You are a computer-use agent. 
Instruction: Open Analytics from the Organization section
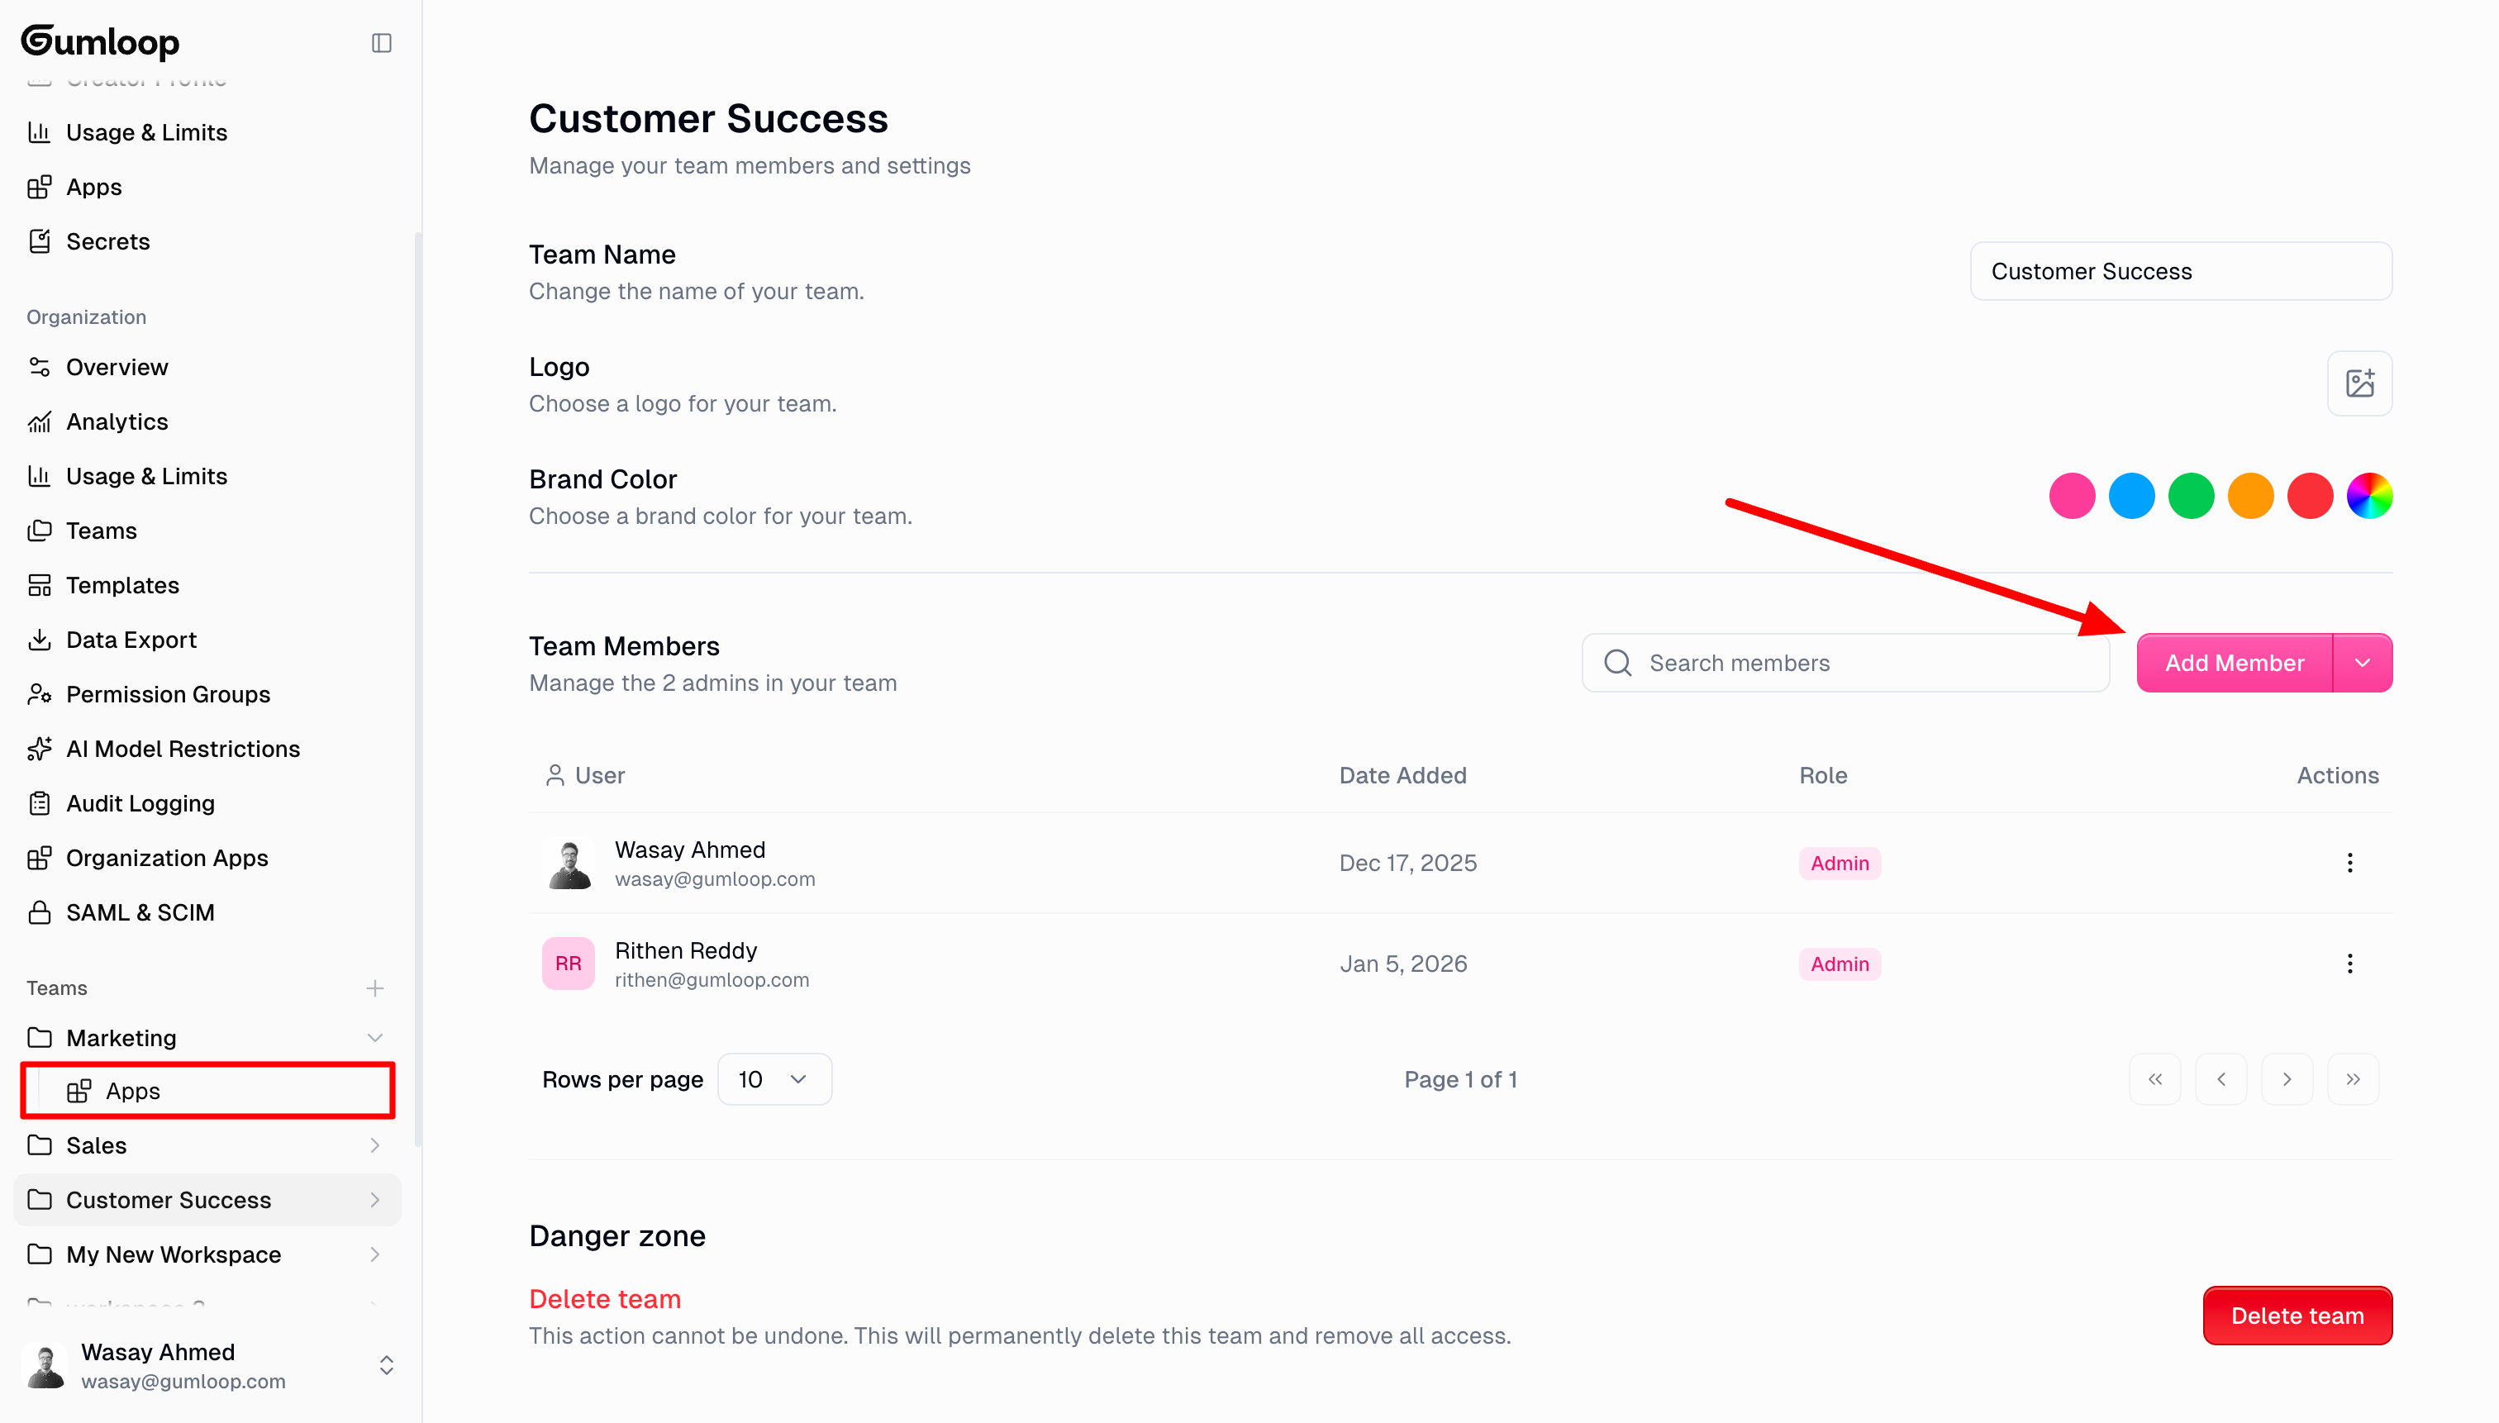coord(117,421)
